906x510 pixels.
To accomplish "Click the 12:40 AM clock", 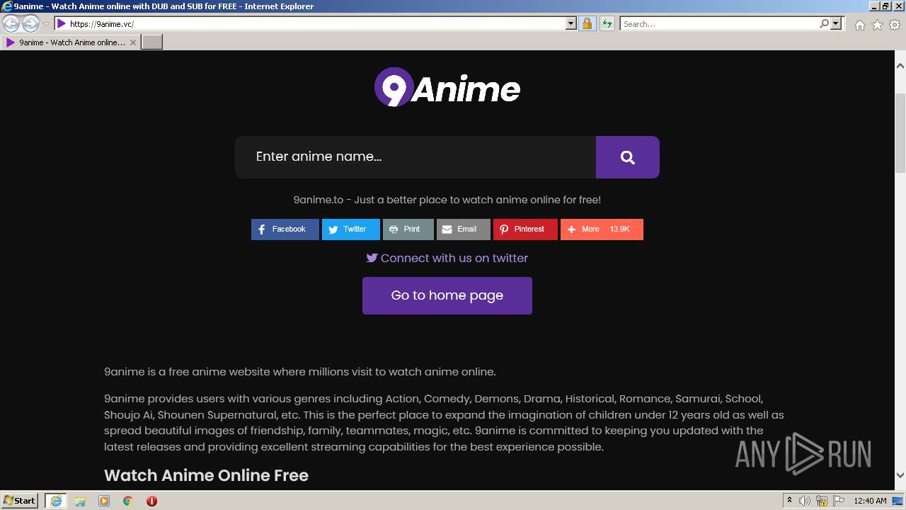I will (x=870, y=501).
